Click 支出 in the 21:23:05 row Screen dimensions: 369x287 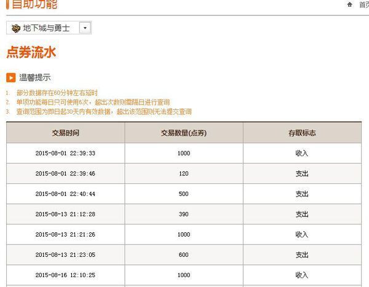[x=302, y=255]
